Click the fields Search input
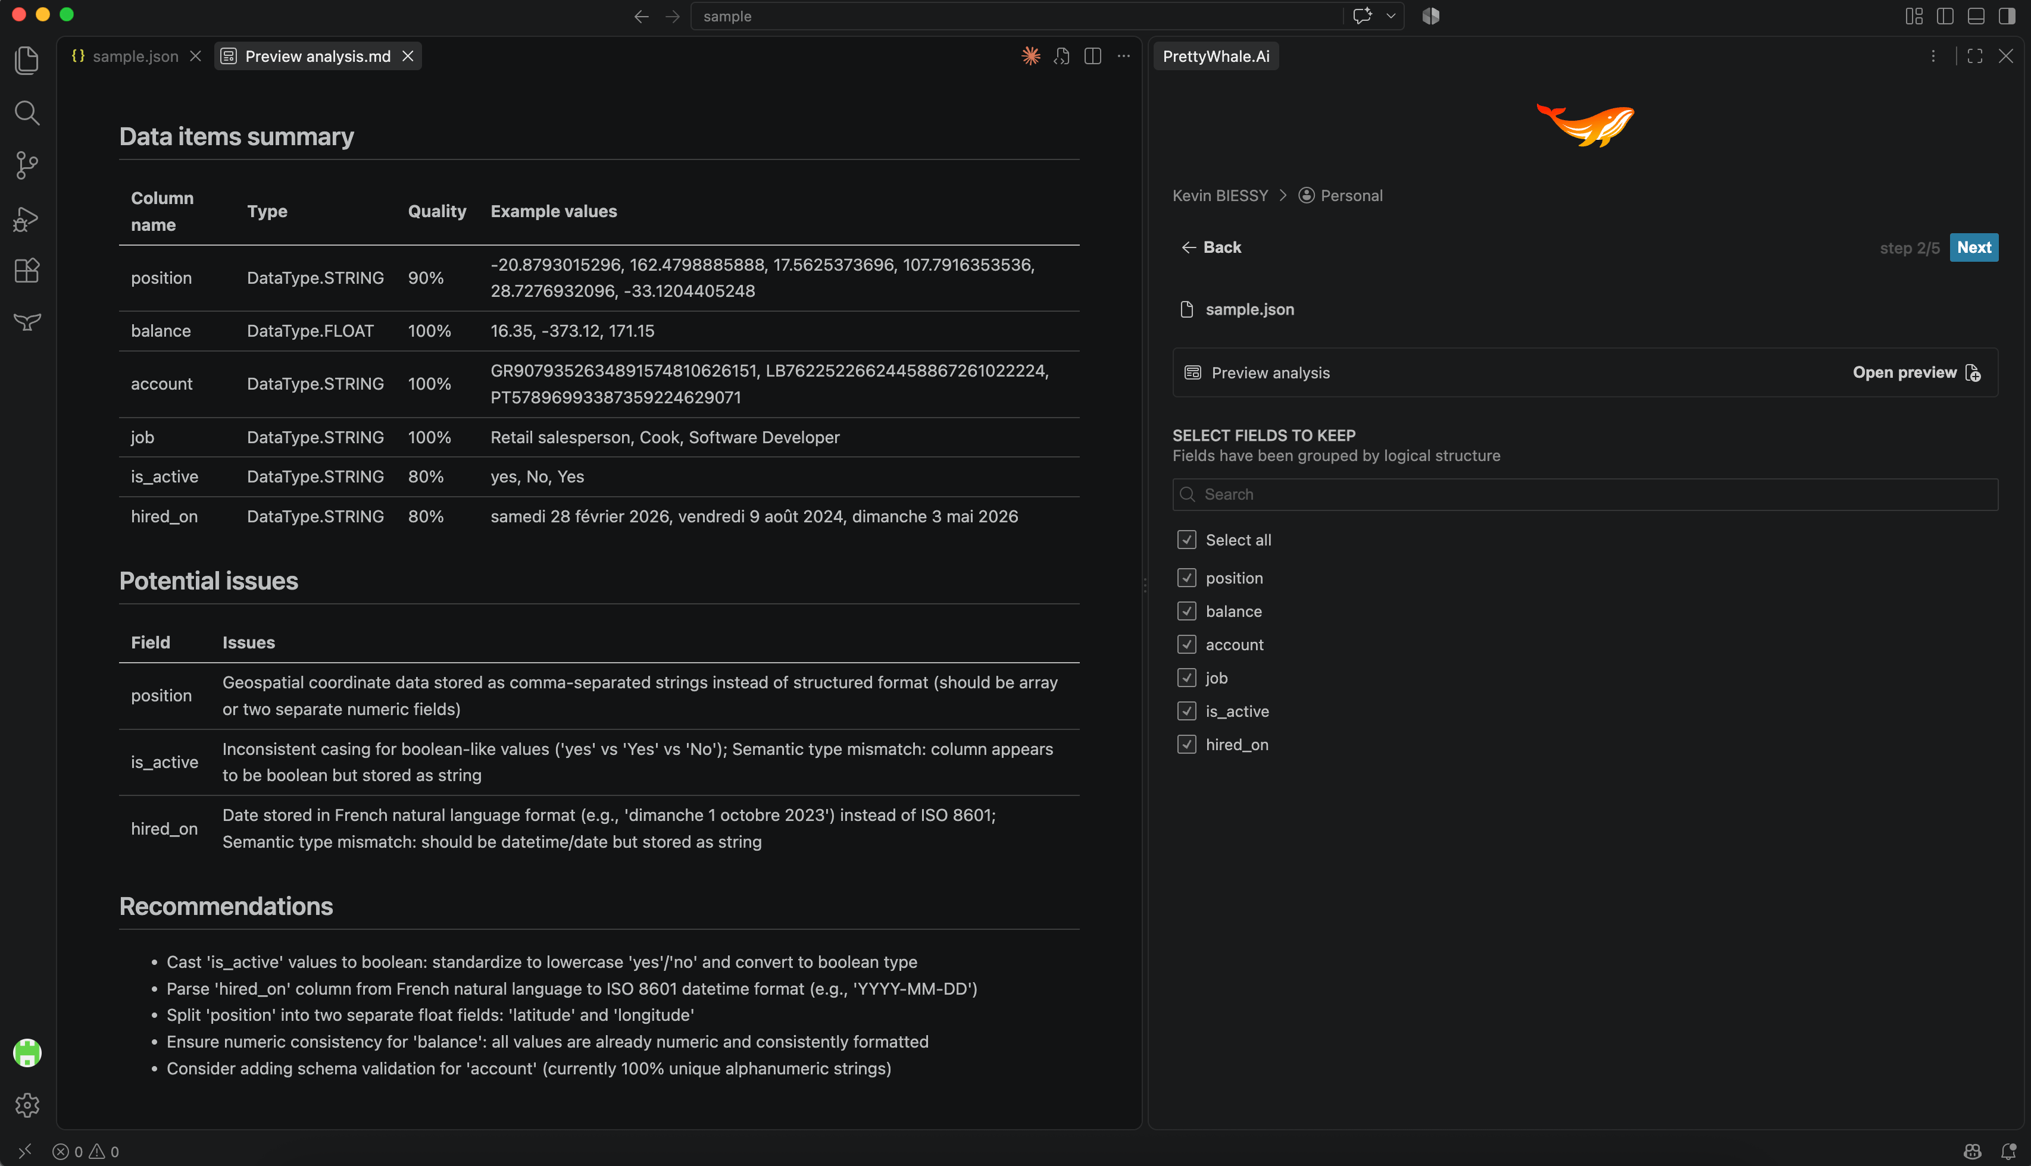 pyautogui.click(x=1585, y=494)
